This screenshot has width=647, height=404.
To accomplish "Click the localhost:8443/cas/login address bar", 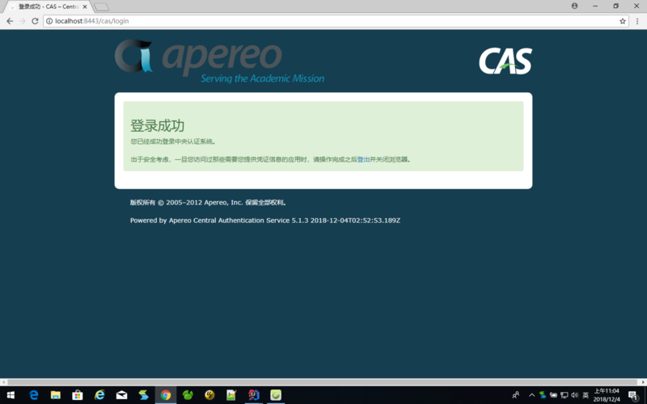I will [x=335, y=21].
